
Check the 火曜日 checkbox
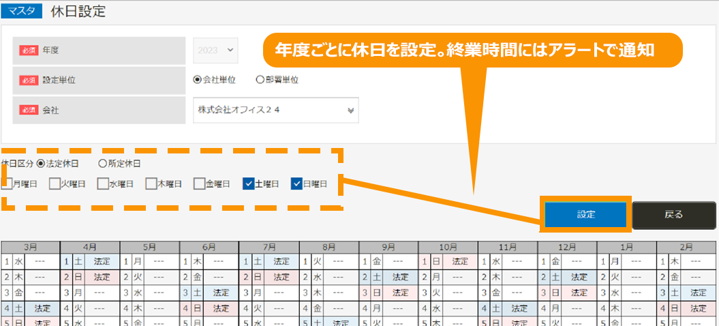(x=55, y=183)
